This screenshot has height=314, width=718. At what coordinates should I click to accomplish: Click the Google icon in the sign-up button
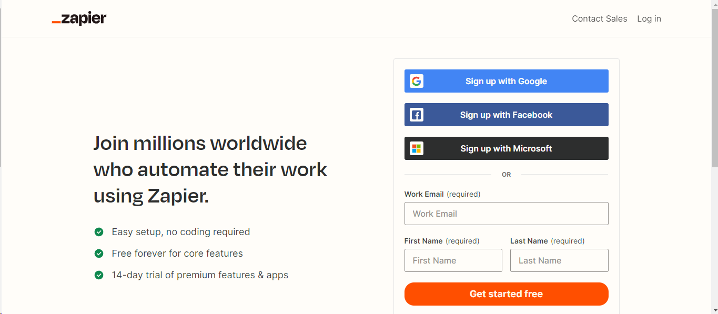[x=417, y=81]
